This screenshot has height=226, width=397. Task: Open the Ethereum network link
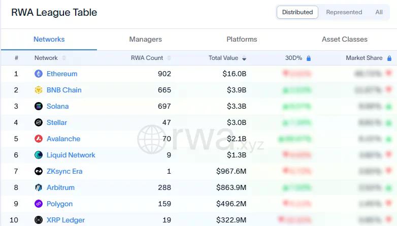coord(62,74)
